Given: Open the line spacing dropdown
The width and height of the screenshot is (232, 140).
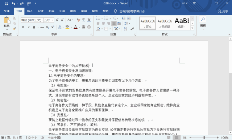Looking at the screenshot, I should (127, 24).
